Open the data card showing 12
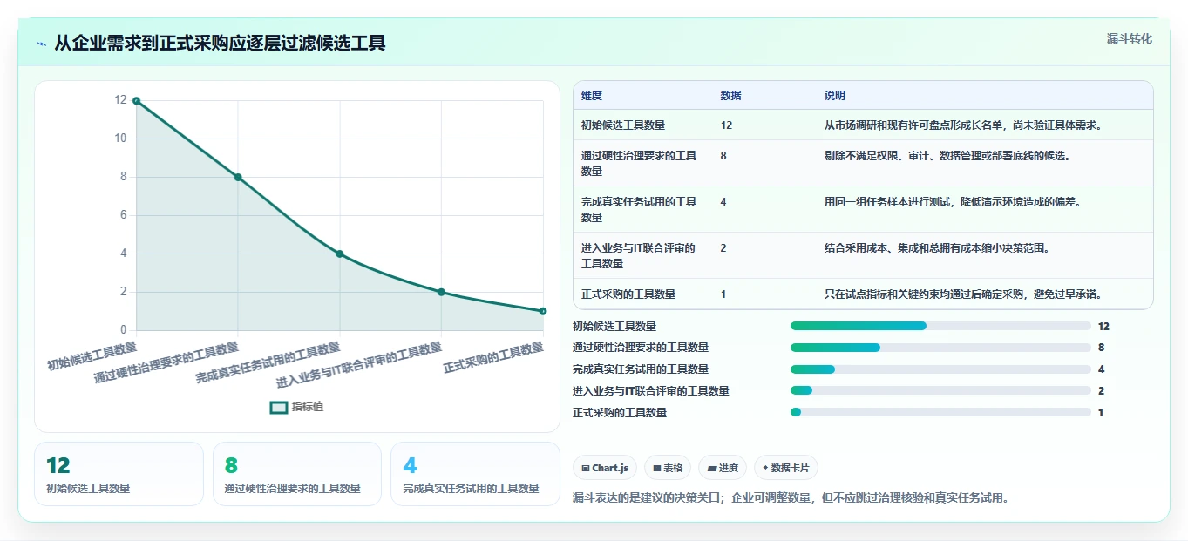The image size is (1188, 541). [119, 474]
